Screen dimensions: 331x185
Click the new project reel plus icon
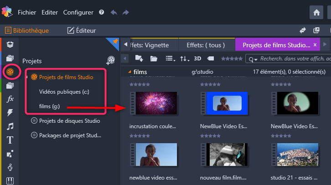coord(111,60)
